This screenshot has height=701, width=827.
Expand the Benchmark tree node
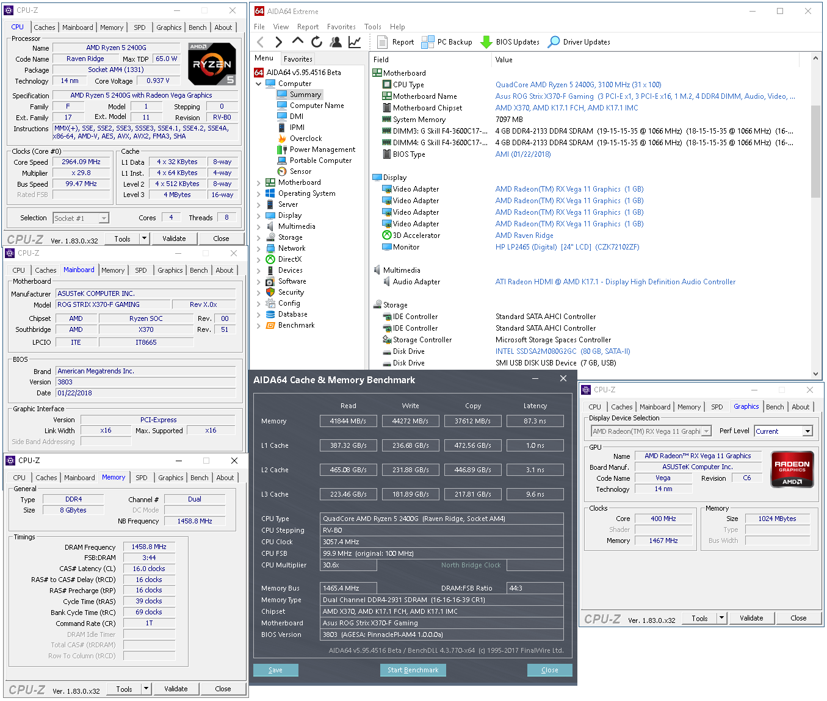coord(259,325)
